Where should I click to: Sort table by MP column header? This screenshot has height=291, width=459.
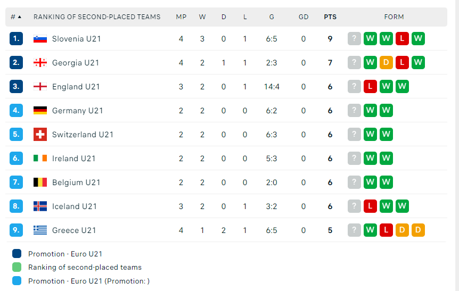click(181, 17)
